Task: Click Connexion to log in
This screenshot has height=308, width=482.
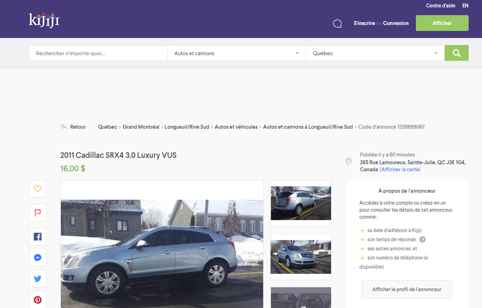Action: [x=396, y=23]
